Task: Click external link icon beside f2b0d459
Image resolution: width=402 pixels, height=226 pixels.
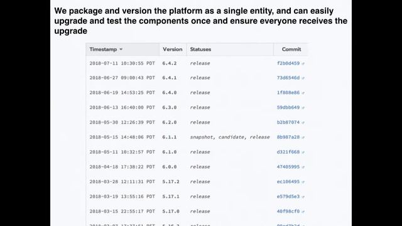Action: 303,63
